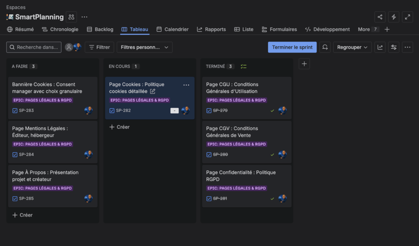
Task: Select the Tableau tab
Action: (x=135, y=29)
